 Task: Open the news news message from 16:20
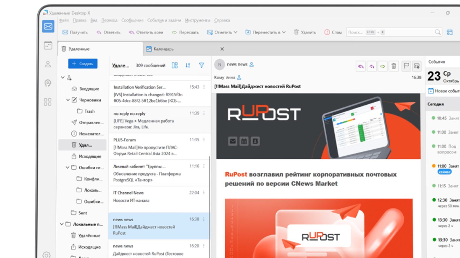click(159, 249)
